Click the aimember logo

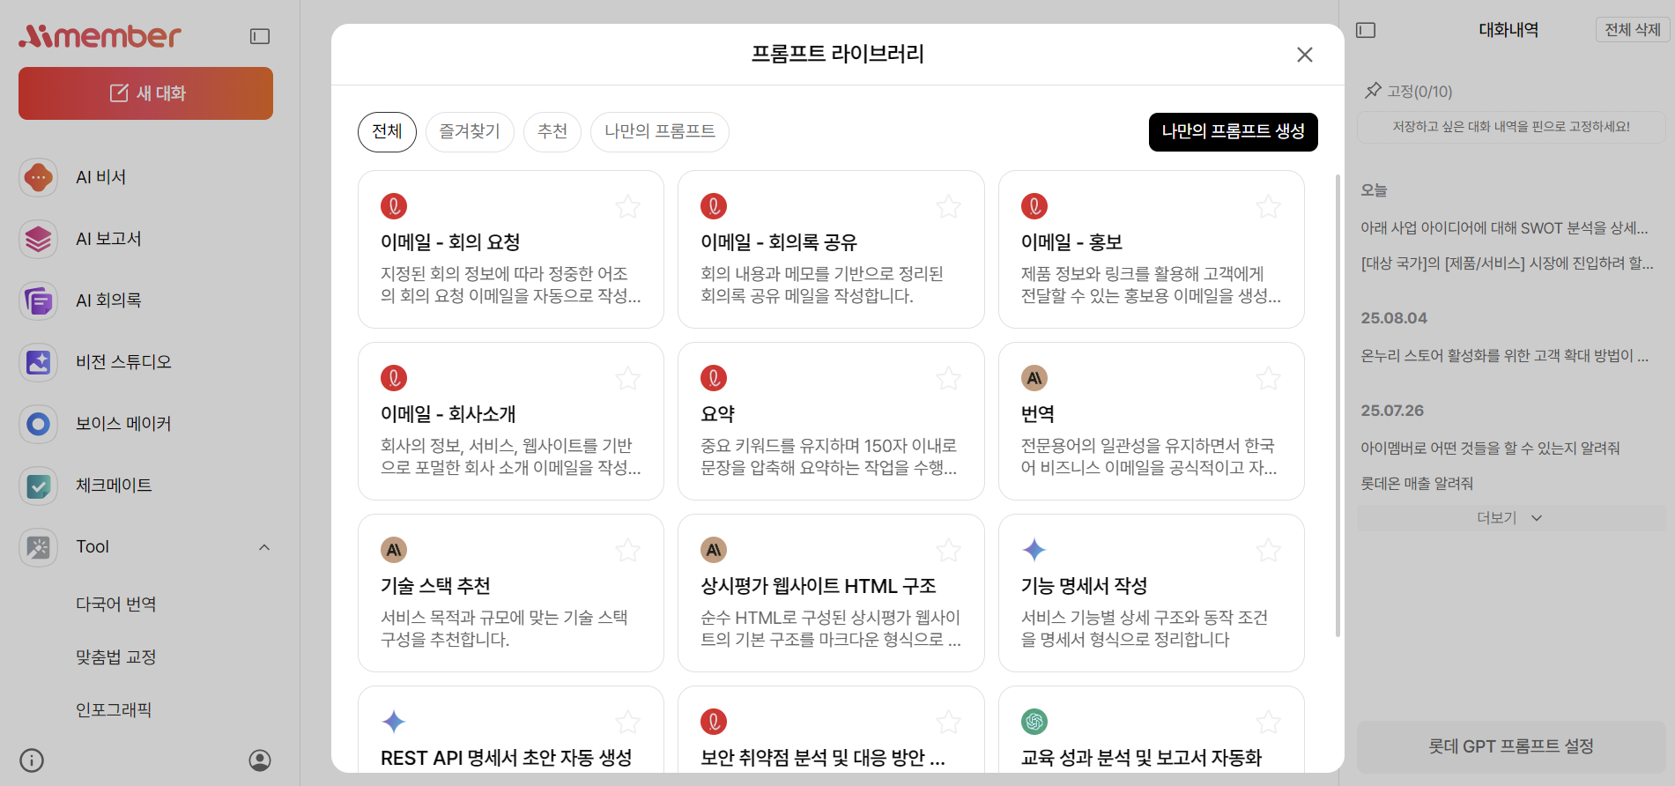(x=100, y=35)
